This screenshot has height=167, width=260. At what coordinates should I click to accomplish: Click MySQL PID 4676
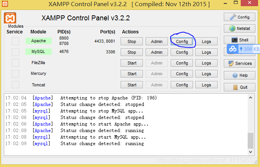tap(64, 51)
